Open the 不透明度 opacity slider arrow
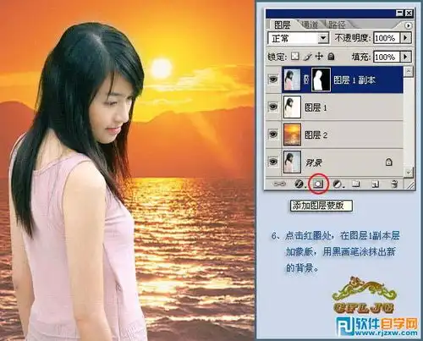Image resolution: width=423 pixels, height=341 pixels. pos(406,37)
